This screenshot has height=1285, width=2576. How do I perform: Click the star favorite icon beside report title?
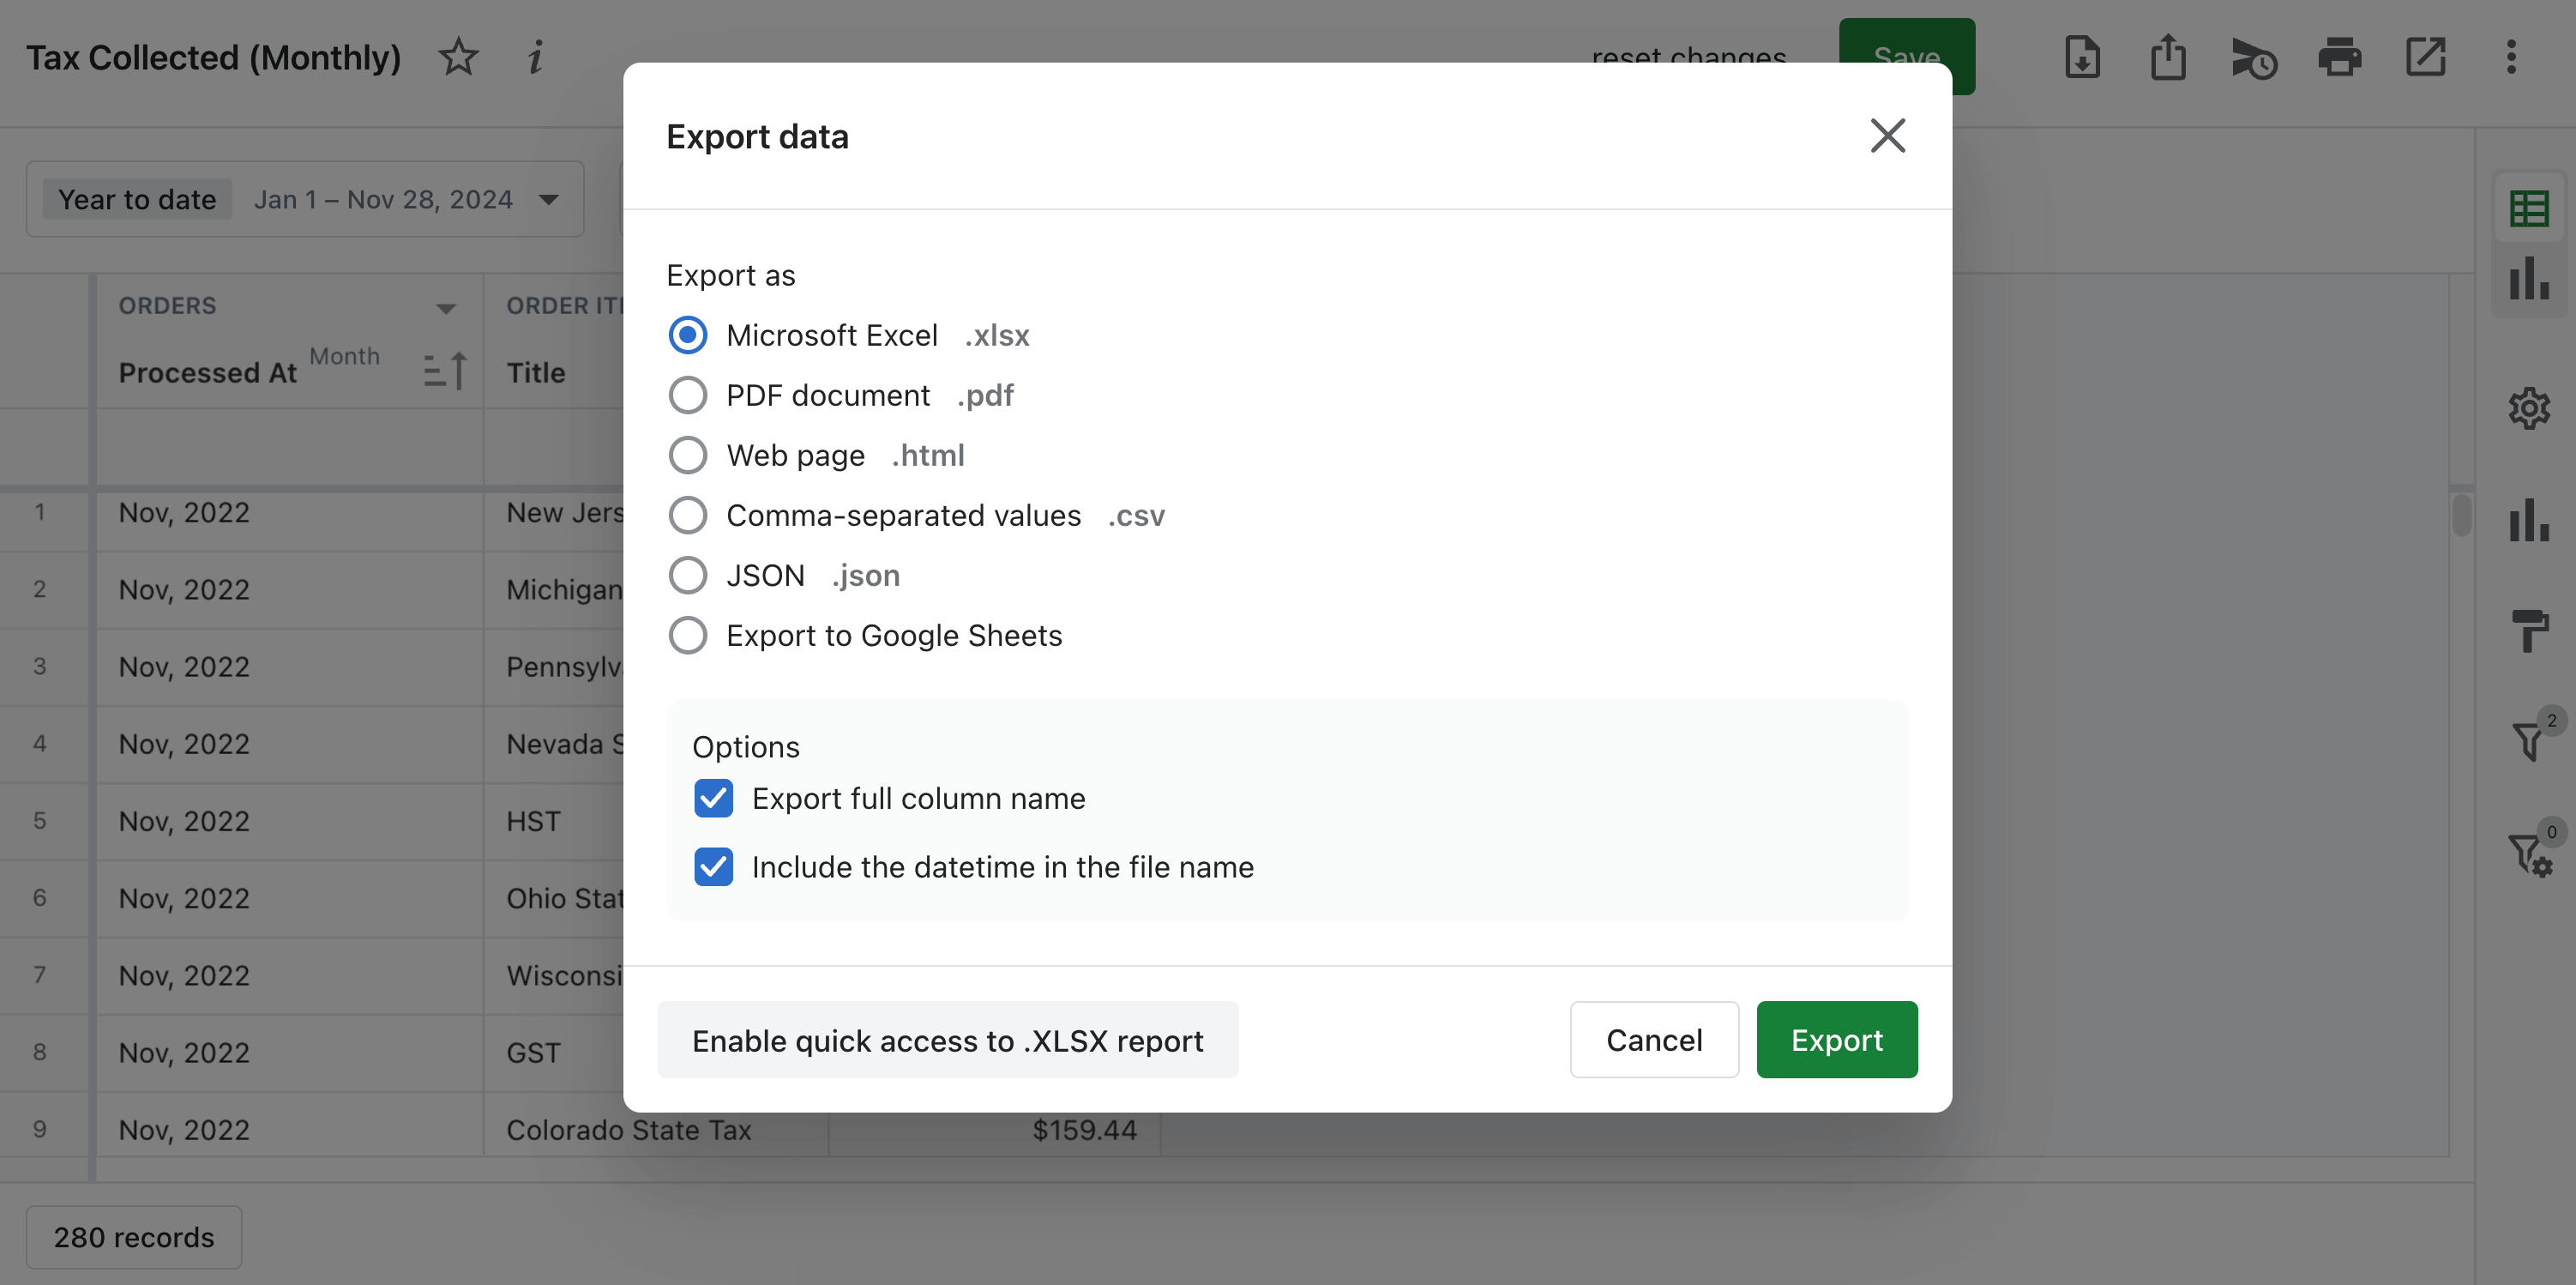(458, 57)
